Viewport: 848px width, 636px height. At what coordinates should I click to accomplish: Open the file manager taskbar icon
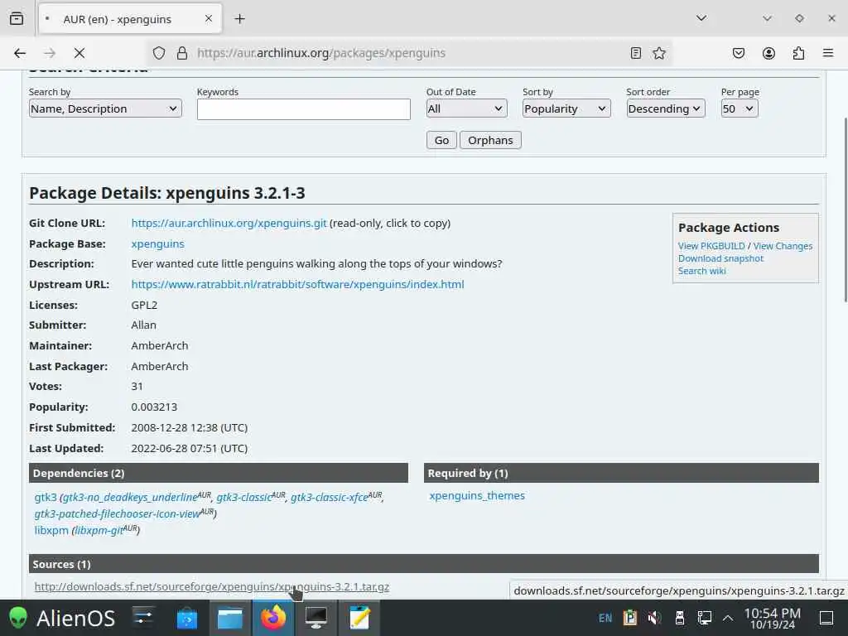pos(230,618)
